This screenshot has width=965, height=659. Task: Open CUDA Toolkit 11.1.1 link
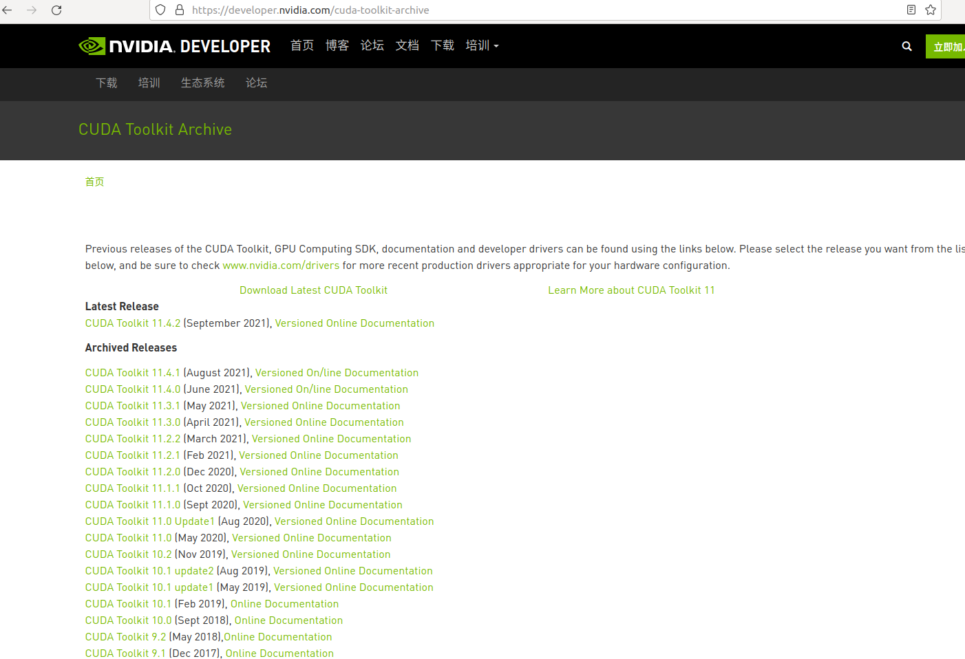point(133,488)
